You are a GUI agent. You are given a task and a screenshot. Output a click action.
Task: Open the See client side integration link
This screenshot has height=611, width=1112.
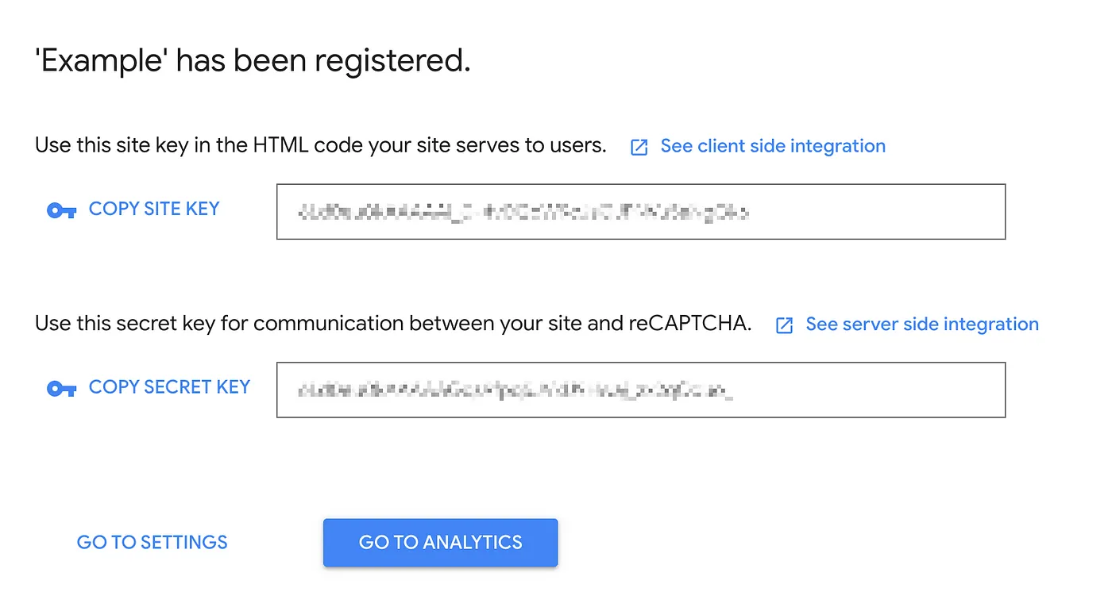coord(773,146)
